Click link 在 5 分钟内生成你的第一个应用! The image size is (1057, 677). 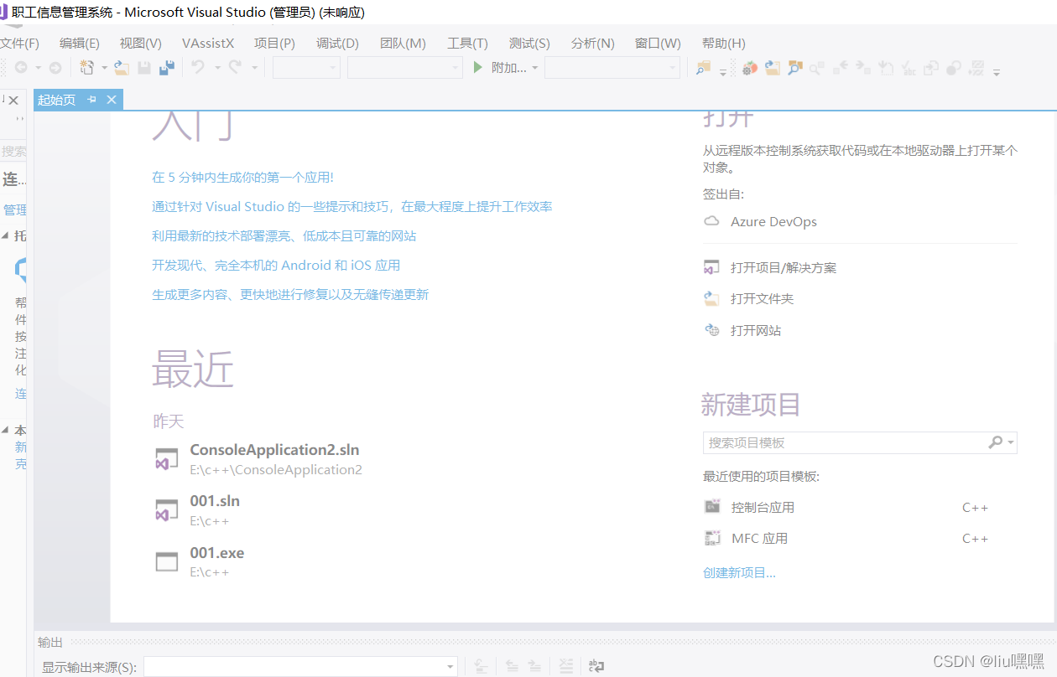click(242, 178)
